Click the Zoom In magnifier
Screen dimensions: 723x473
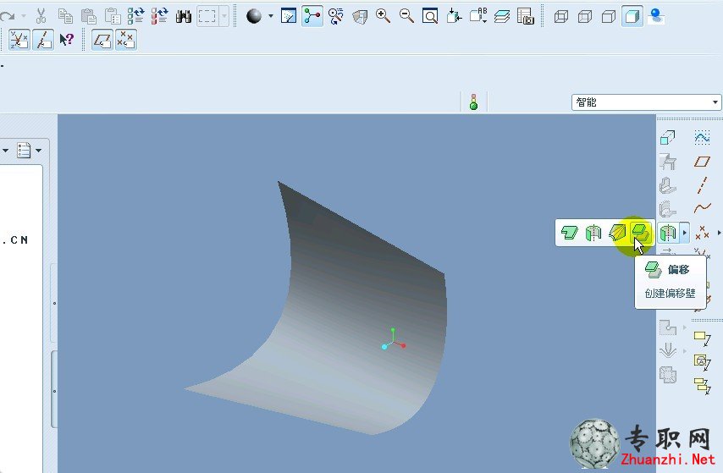tap(383, 16)
